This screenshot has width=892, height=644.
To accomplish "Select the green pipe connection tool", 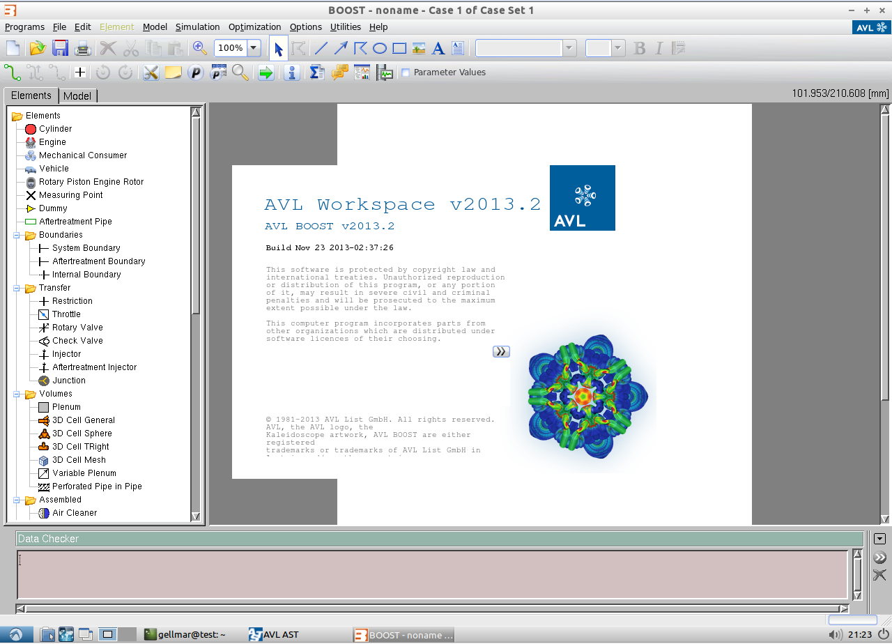I will (13, 72).
